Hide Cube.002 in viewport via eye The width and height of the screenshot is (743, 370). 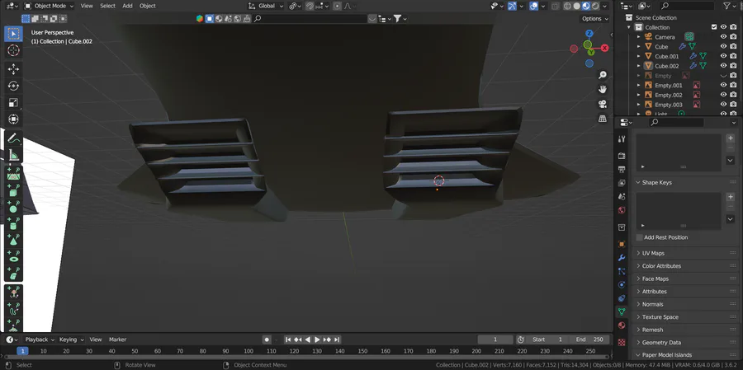[723, 66]
